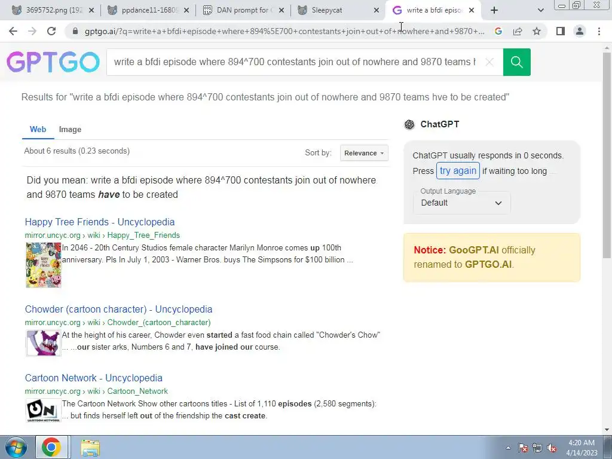
Task: Open Happy Tree Friends - Uncyclopedia result
Action: click(100, 222)
